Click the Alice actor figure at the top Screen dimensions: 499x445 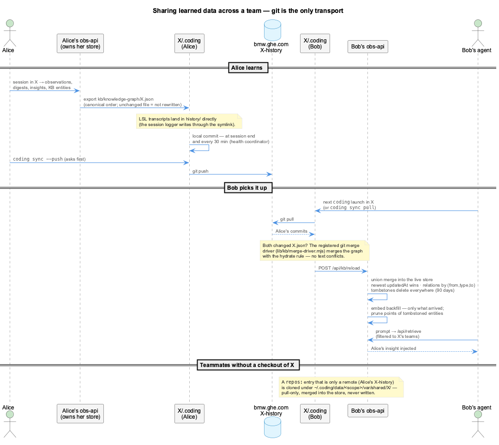(10, 33)
